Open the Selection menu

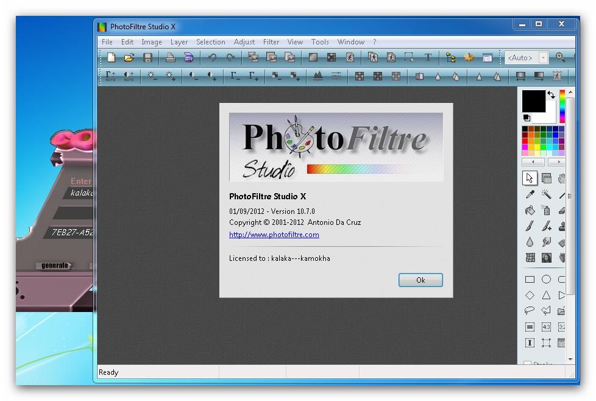211,42
